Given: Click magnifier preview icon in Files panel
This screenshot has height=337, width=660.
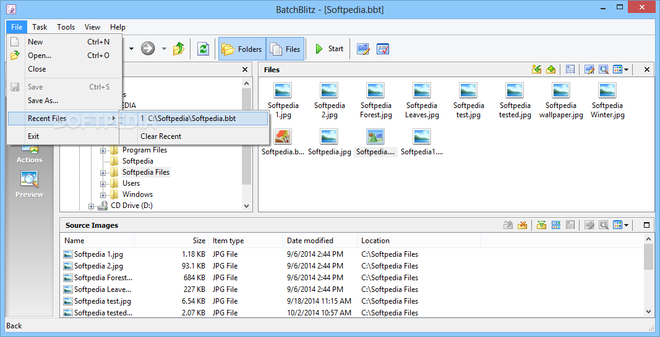Looking at the screenshot, I should click(x=604, y=70).
